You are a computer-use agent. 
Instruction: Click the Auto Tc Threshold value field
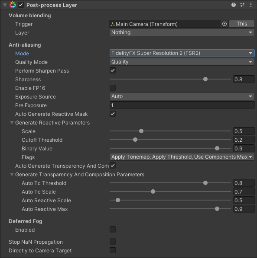(244, 183)
